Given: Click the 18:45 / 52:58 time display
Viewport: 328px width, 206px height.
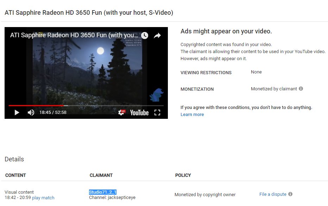Looking at the screenshot, I should point(53,112).
